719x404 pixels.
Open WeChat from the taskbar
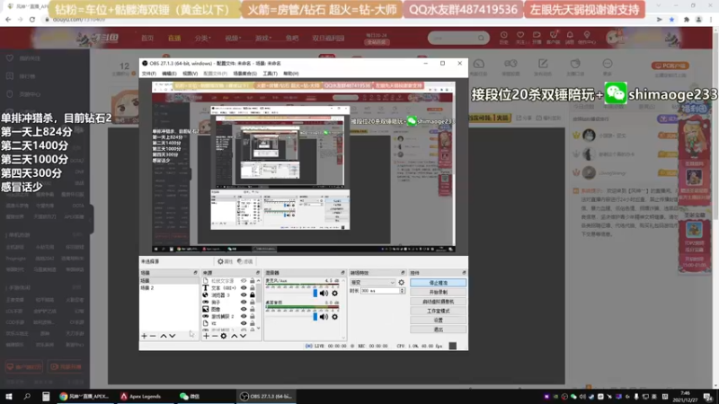click(190, 396)
